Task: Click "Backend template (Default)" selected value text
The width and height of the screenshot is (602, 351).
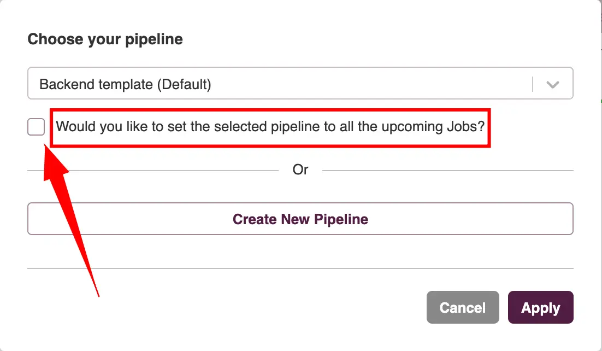Action: pos(125,84)
